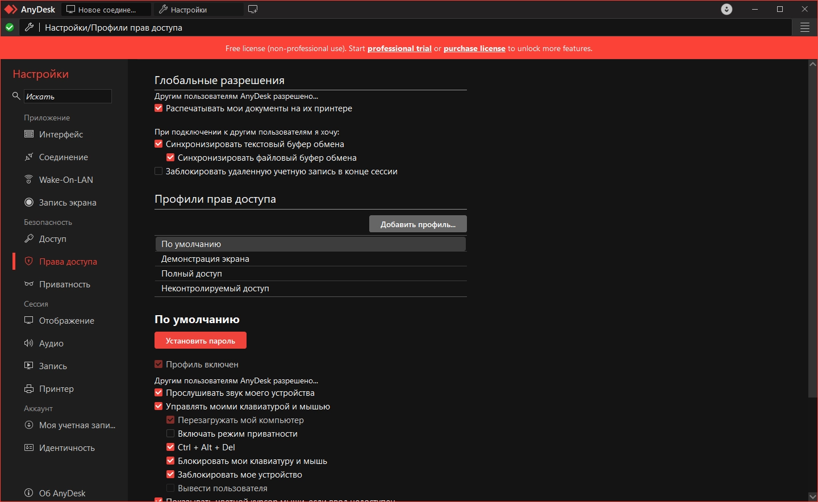
Task: Click the scroll down arrow
Action: [812, 497]
